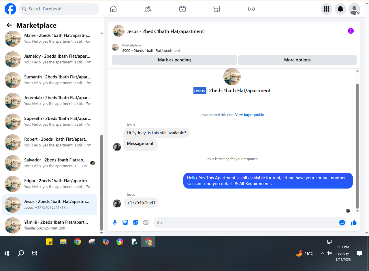
Task: Open Windows taskbar search
Action: 21,253
